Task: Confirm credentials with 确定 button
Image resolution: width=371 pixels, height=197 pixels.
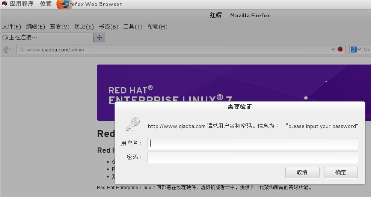Action: tap(341, 172)
